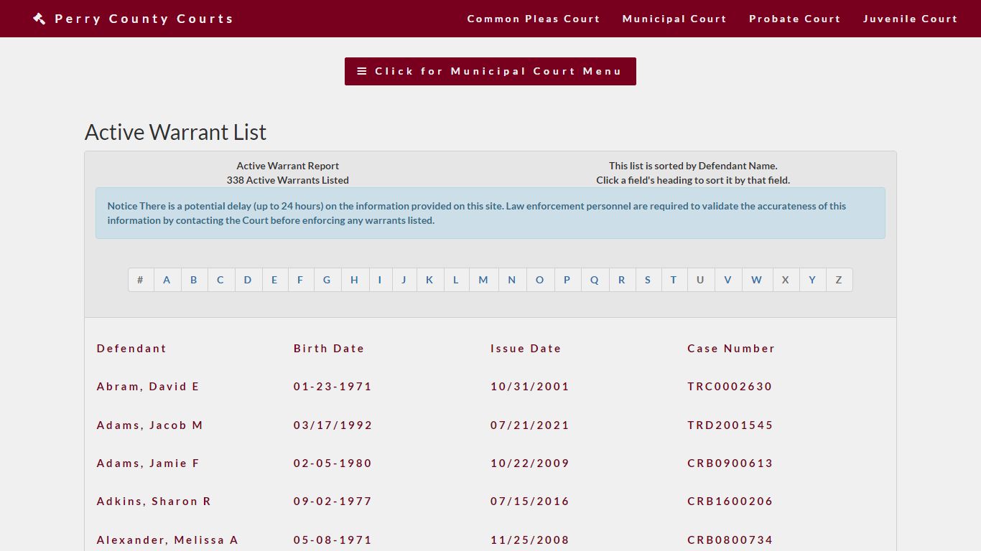Select letter T in alphabet filter
This screenshot has width=981, height=551.
coord(674,280)
